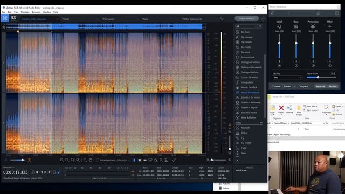
Task: Open the De-wind module
Action: pos(245,52)
